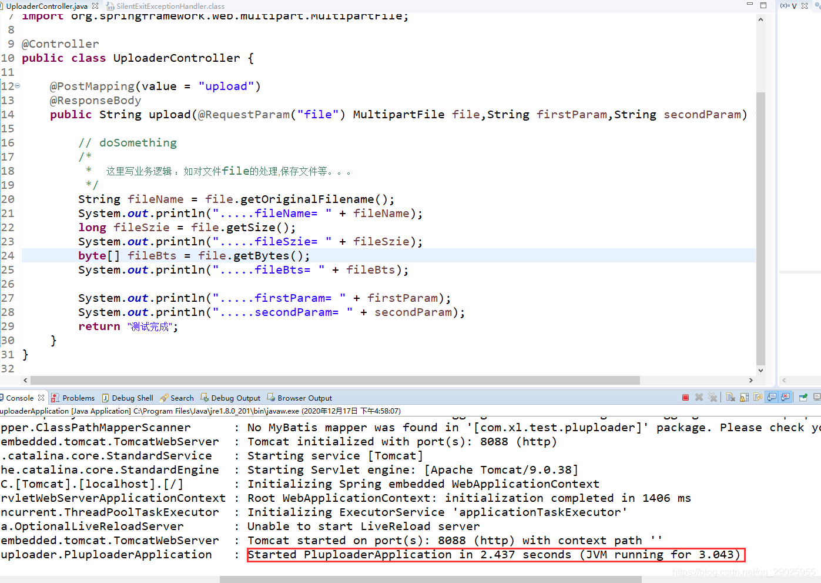Screen dimensions: 821x583
Task: Click 'file.getSize()' on line 22
Action: 240,228
